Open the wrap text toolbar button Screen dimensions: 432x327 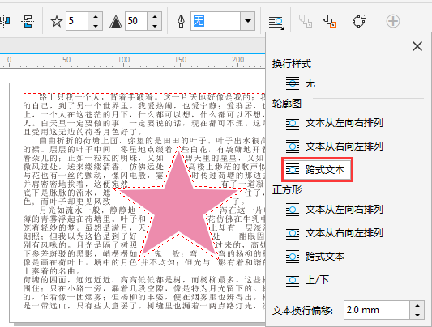[x=276, y=22]
